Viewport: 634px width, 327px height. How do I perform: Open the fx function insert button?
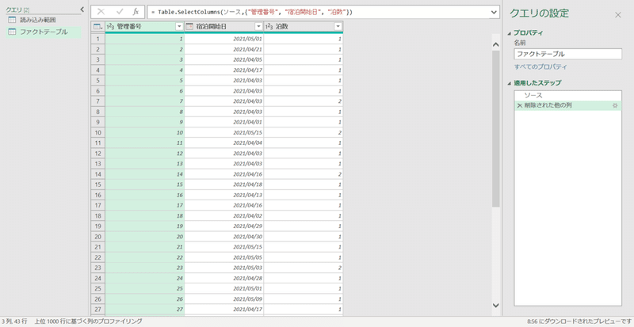(x=136, y=12)
